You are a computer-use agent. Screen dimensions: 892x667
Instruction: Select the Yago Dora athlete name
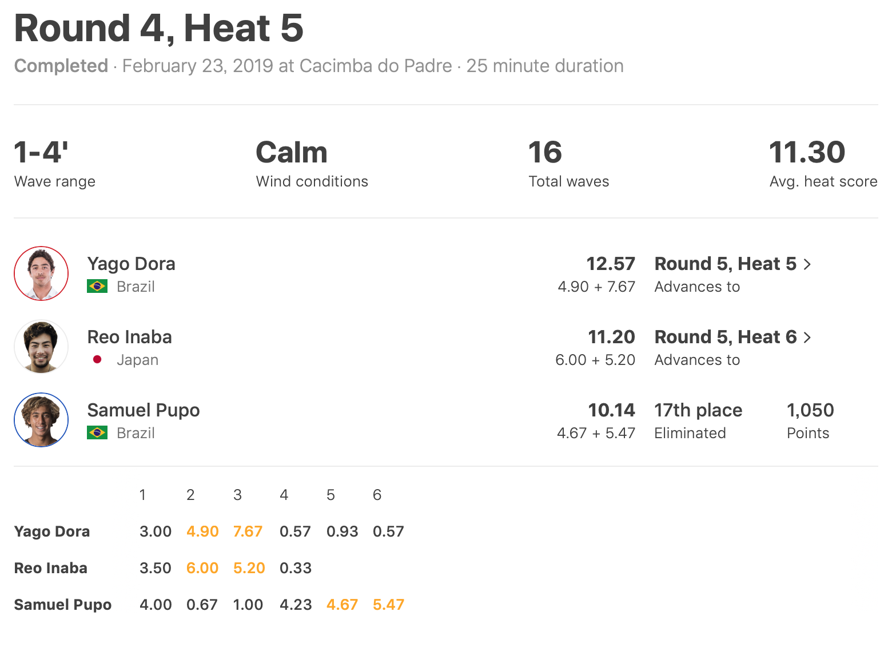click(131, 264)
